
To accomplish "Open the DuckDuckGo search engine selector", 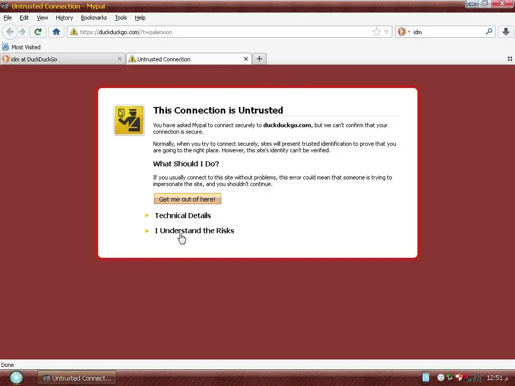I will [x=404, y=32].
